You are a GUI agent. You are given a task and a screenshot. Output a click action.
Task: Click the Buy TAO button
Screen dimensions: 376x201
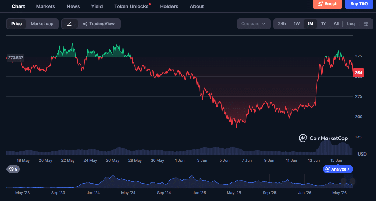click(359, 4)
